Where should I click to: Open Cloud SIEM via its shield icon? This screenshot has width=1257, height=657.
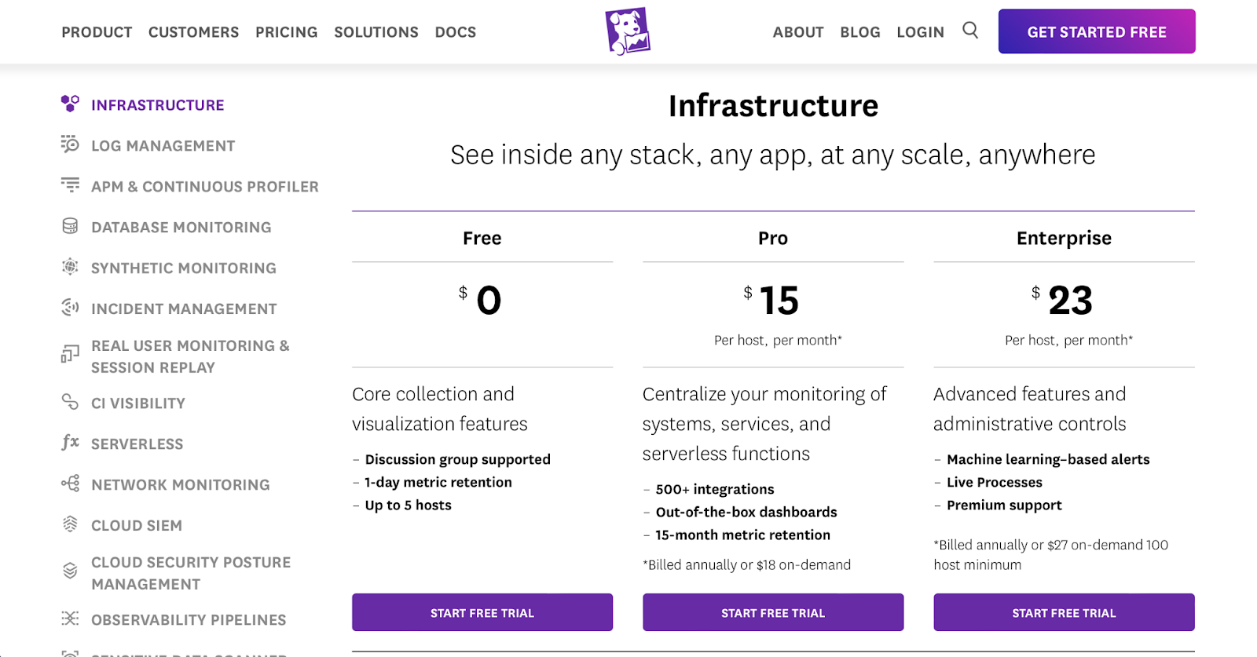(70, 524)
